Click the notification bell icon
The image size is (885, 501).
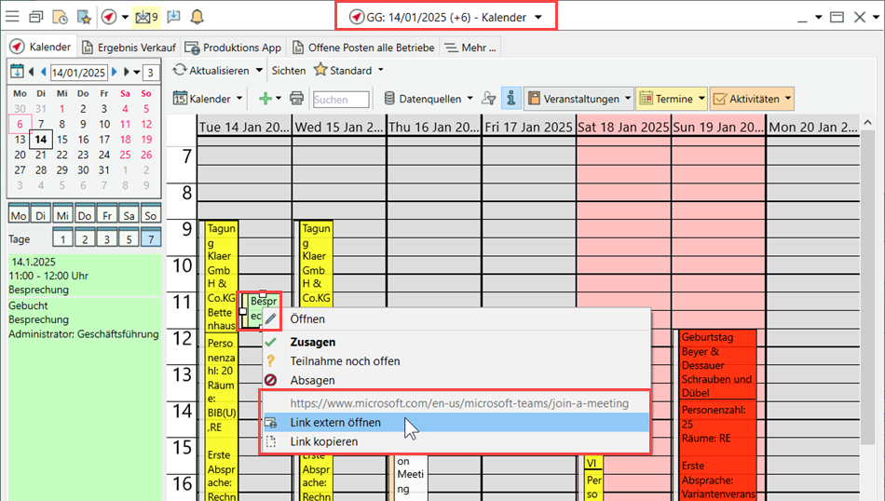(197, 17)
